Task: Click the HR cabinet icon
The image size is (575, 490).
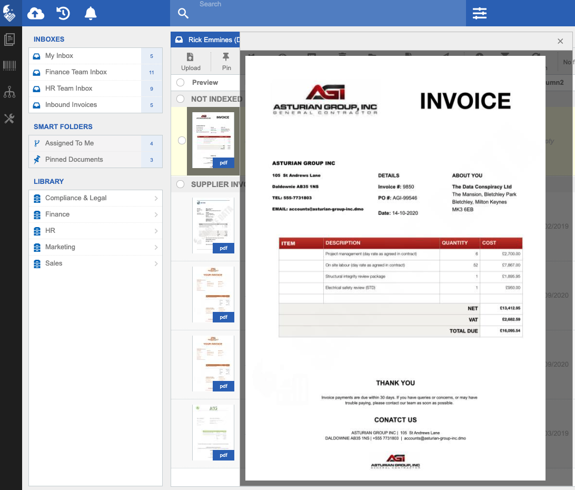Action: click(x=37, y=231)
